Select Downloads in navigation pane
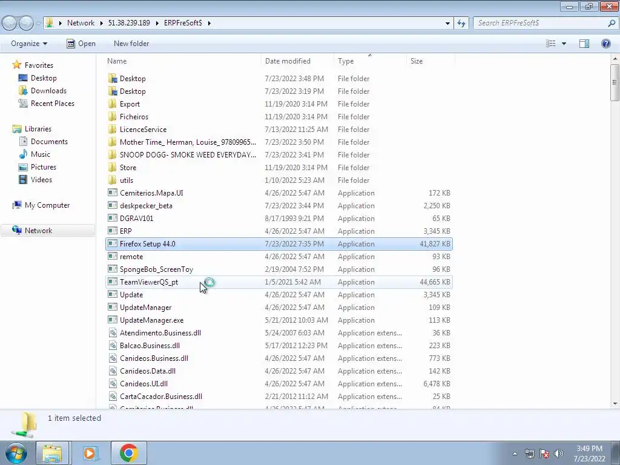The height and width of the screenshot is (465, 620). tap(48, 91)
